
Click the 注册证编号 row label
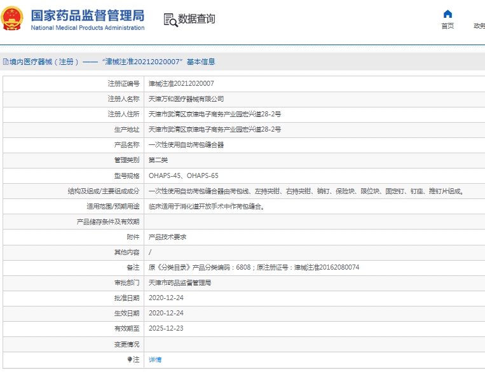pyautogui.click(x=123, y=83)
